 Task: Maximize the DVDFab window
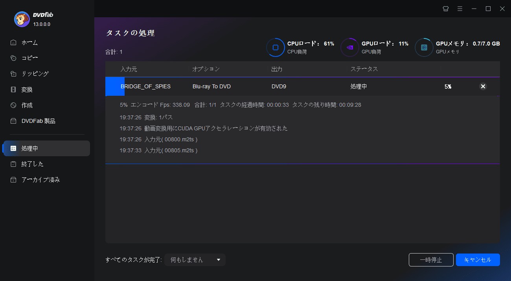coord(488,9)
